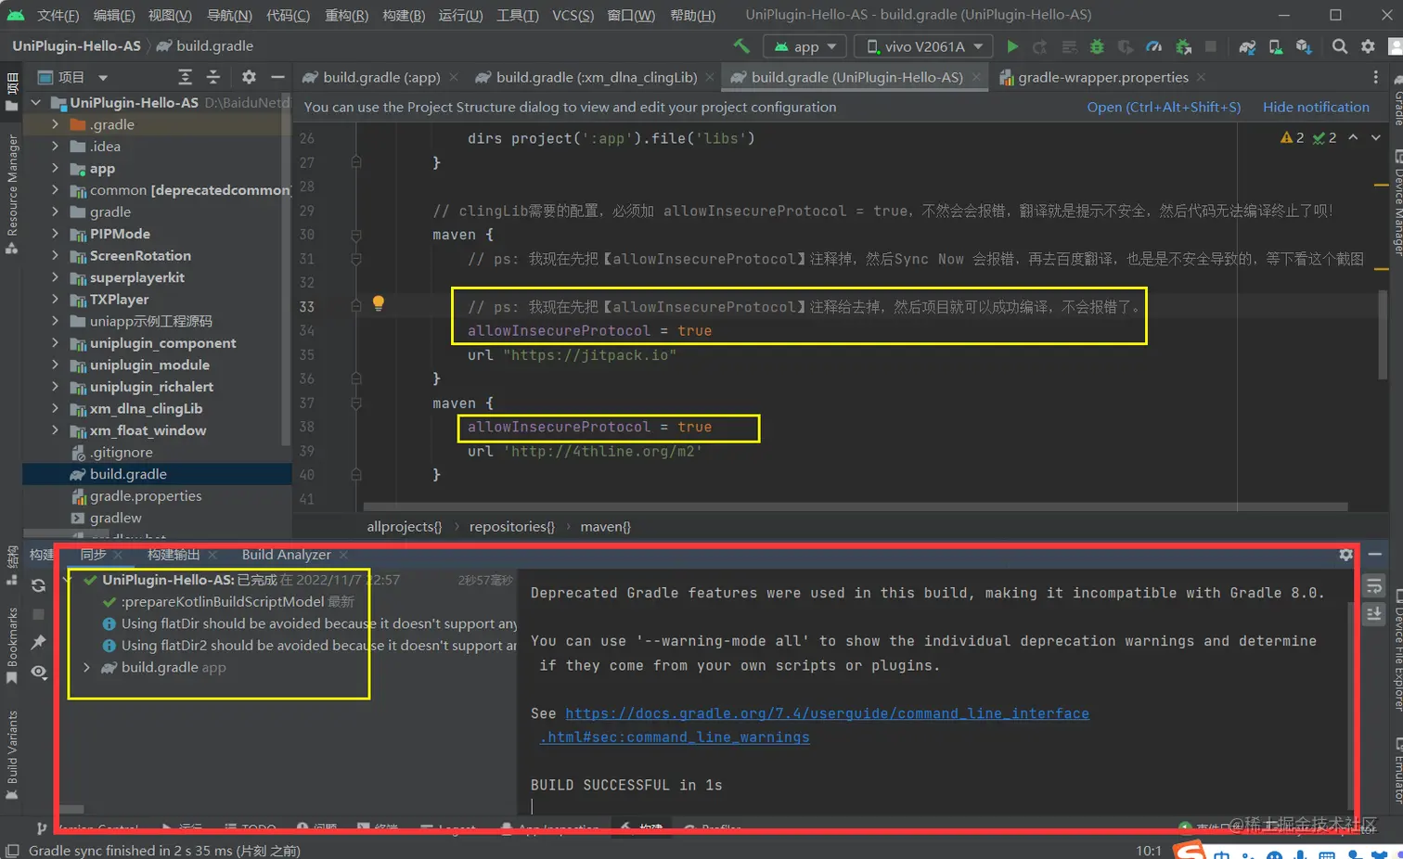Click the yellow intention lightbulb on line 33
The width and height of the screenshot is (1403, 859).
click(379, 302)
